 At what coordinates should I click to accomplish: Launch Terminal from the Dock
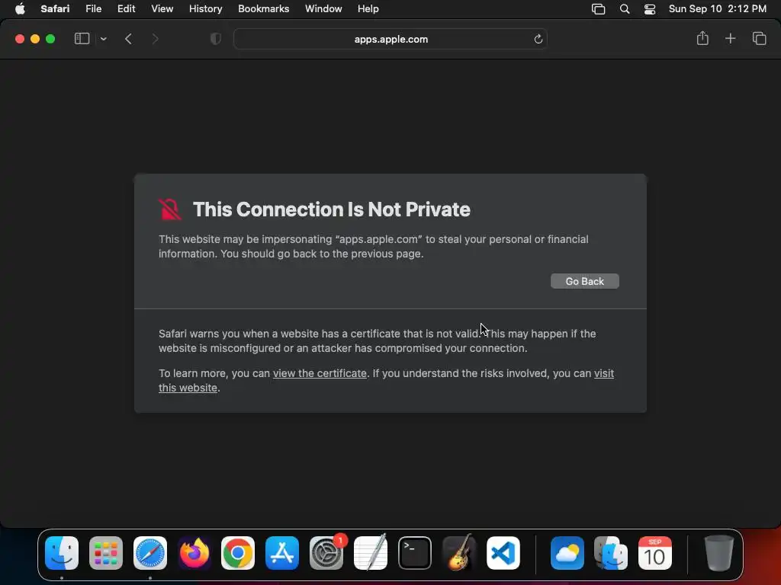(x=414, y=553)
